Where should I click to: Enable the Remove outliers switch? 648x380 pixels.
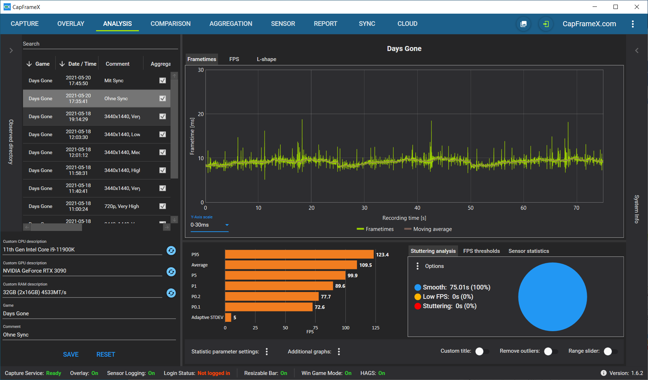click(550, 351)
